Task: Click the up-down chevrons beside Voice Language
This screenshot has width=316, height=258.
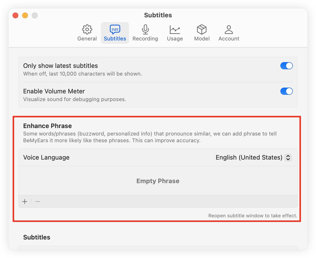Action: (x=288, y=157)
